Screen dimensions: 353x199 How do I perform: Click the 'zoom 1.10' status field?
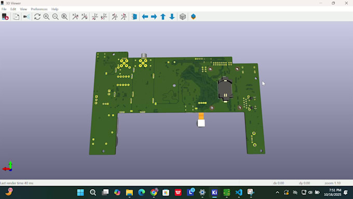coord(333,183)
